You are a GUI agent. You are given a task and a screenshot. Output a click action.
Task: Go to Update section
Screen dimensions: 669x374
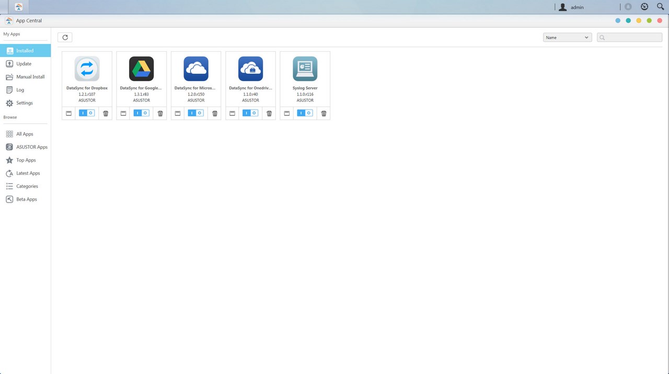[x=25, y=64]
